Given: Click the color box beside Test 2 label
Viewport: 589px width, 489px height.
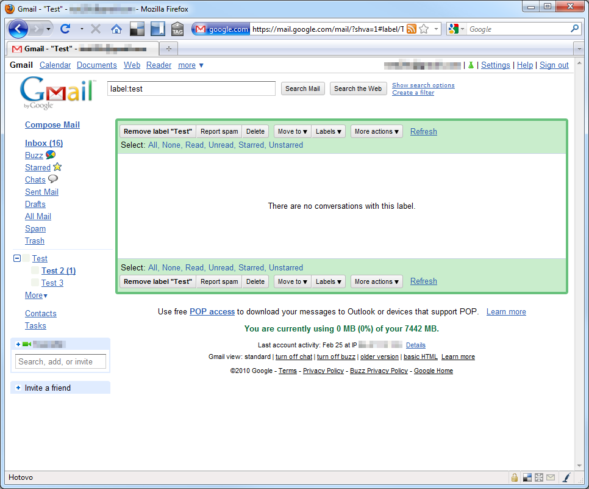Looking at the screenshot, I should [x=35, y=270].
